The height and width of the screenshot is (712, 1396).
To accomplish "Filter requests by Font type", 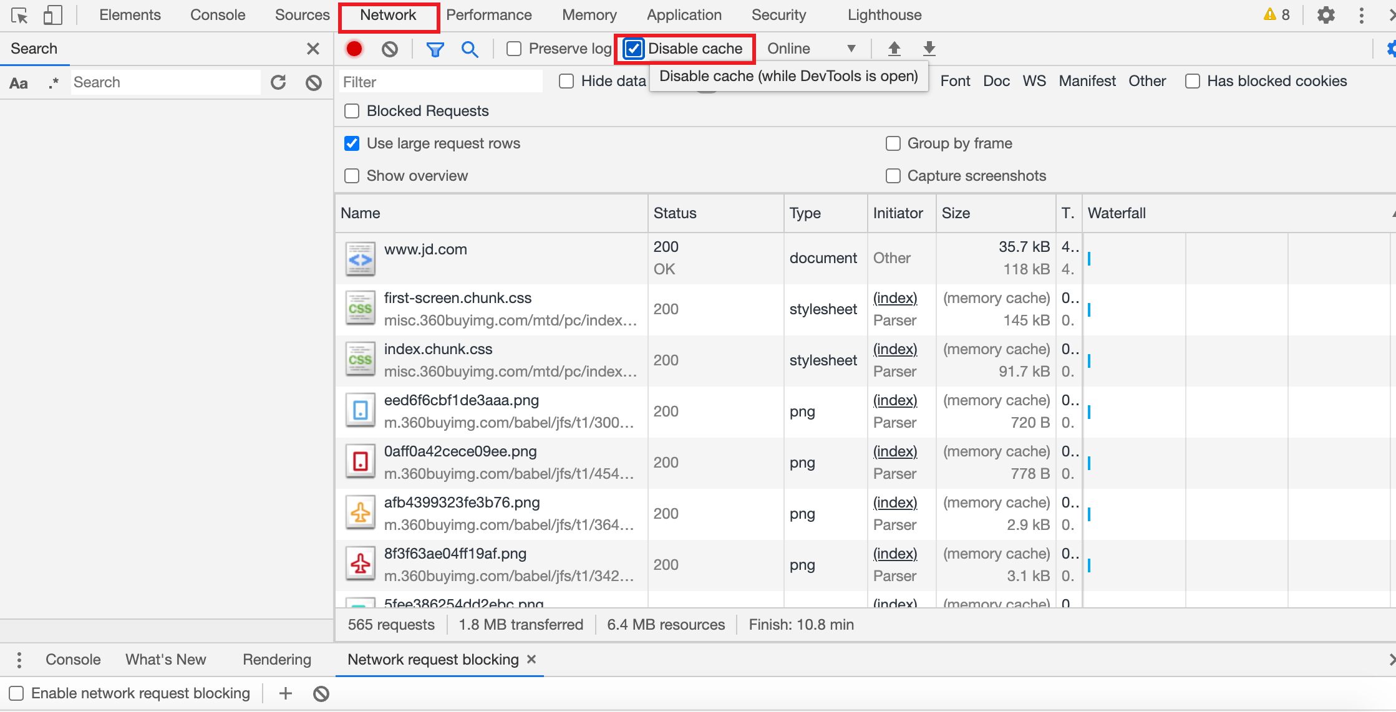I will click(954, 81).
